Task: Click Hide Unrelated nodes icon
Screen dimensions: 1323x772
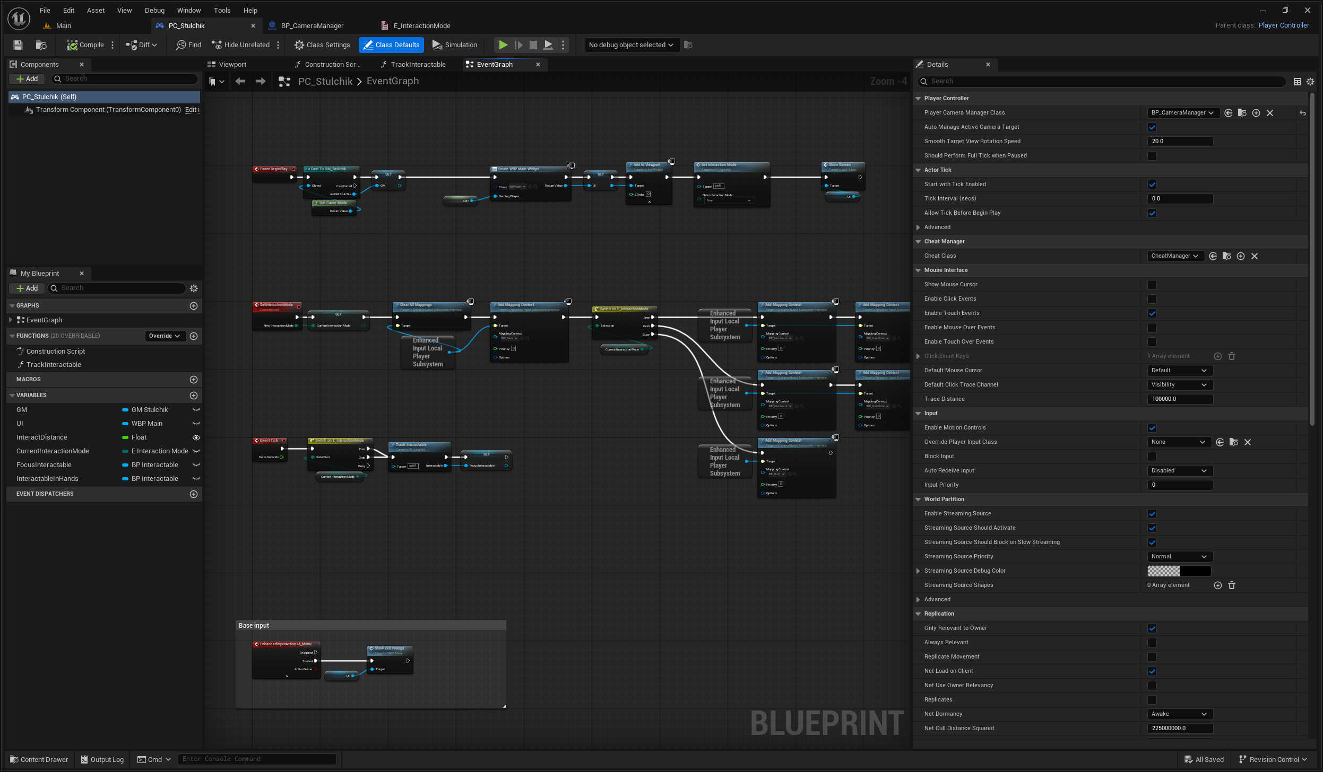Action: pyautogui.click(x=217, y=45)
